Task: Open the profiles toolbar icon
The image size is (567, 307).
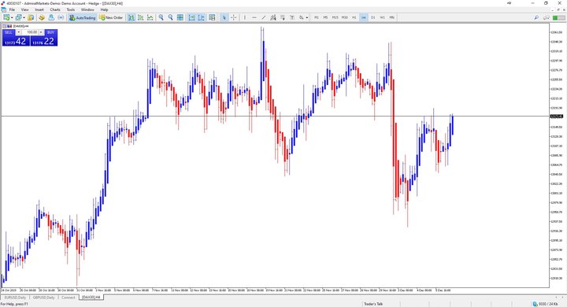Action: pos(18,17)
